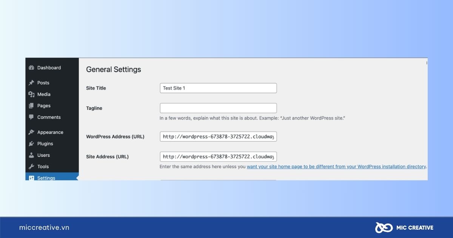Open the Pages menu item
The image size is (453, 238).
point(52,106)
